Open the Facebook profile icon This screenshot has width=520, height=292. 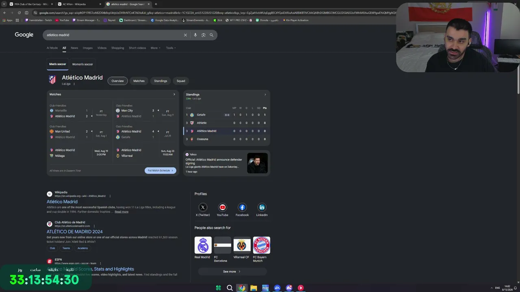[242, 207]
